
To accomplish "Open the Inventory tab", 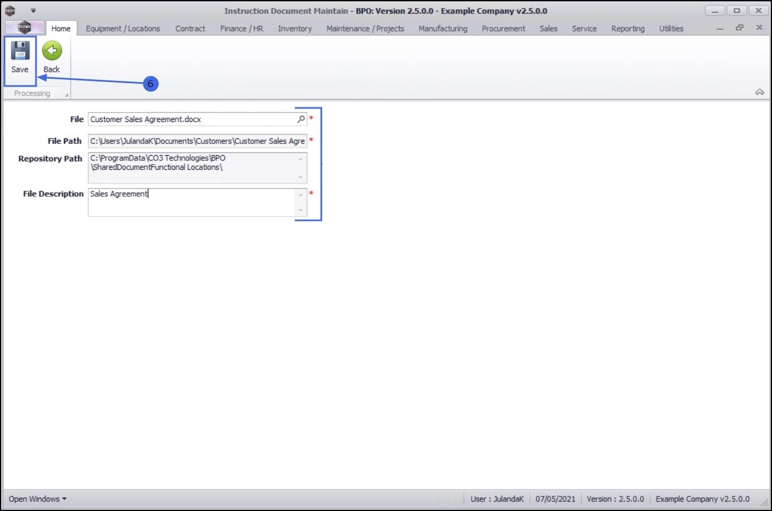I will coord(295,28).
